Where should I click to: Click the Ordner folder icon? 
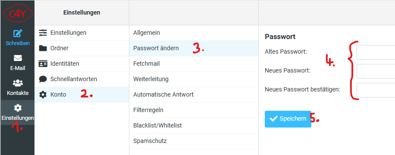tap(43, 48)
